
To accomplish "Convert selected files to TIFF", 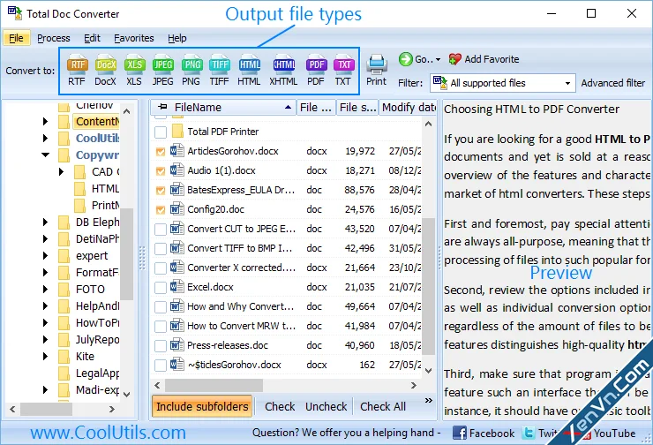I will point(219,70).
